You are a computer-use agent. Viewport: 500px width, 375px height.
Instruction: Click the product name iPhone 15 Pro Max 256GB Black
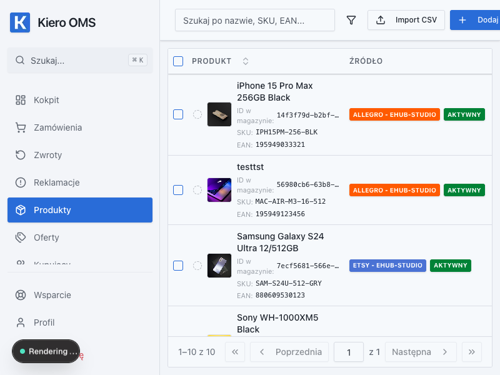(x=274, y=91)
